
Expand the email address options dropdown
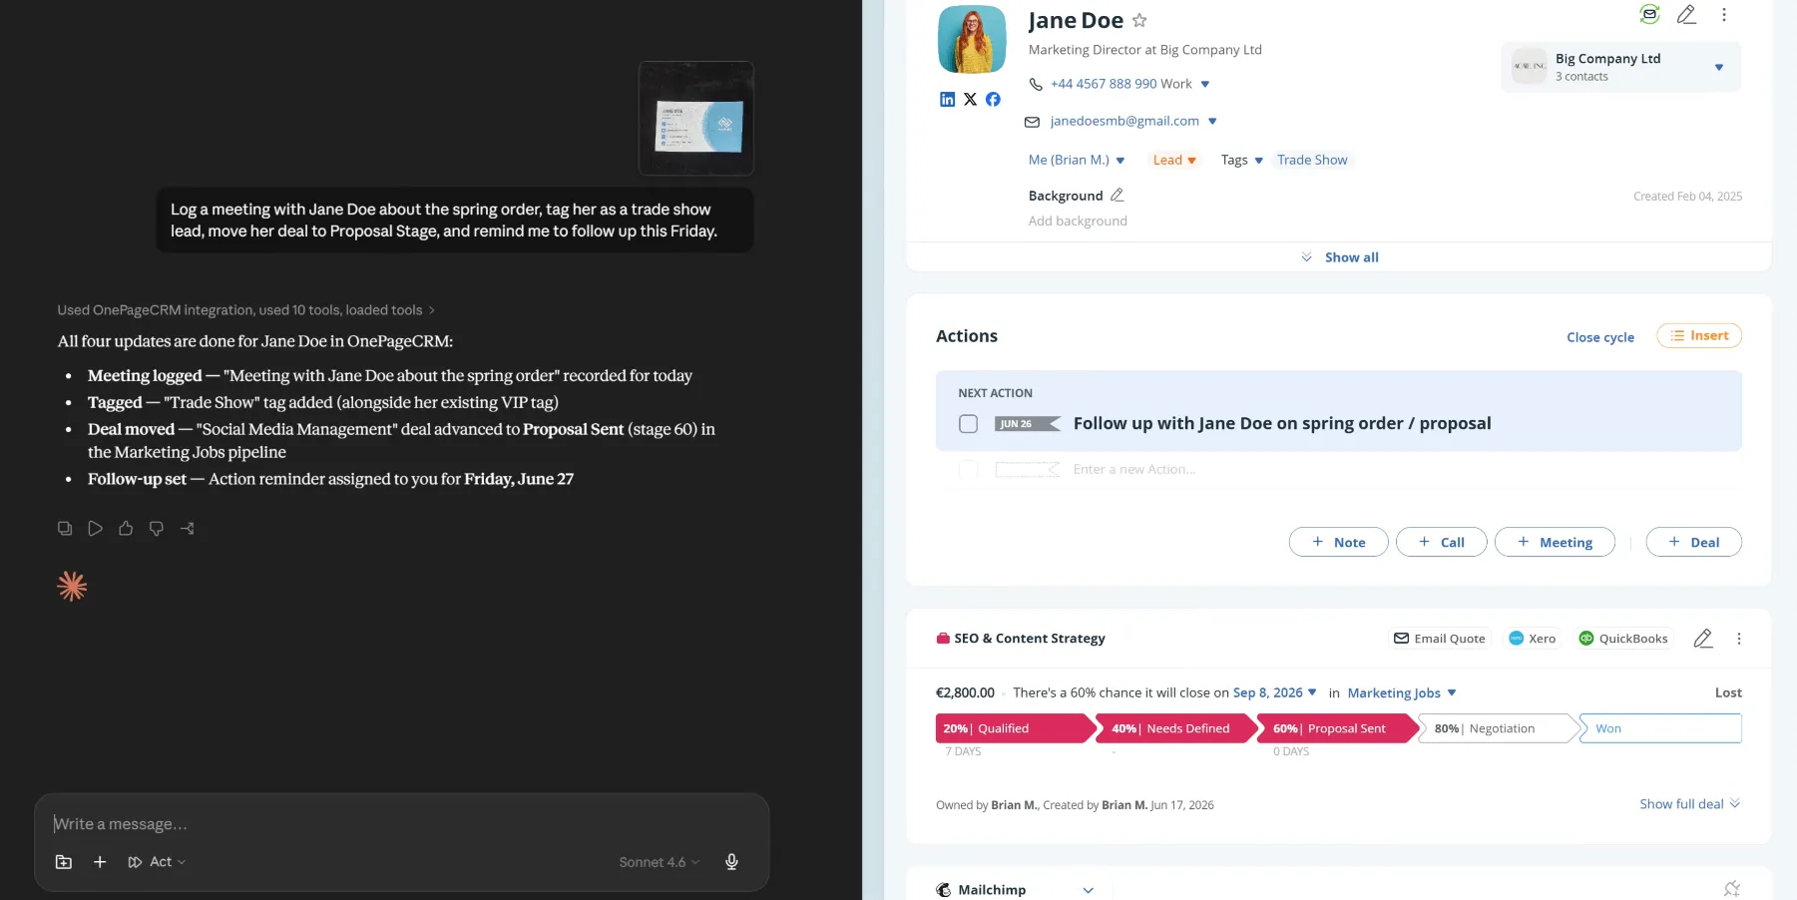coord(1212,122)
